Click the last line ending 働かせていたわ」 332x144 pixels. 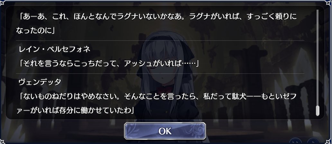[x=76, y=110]
